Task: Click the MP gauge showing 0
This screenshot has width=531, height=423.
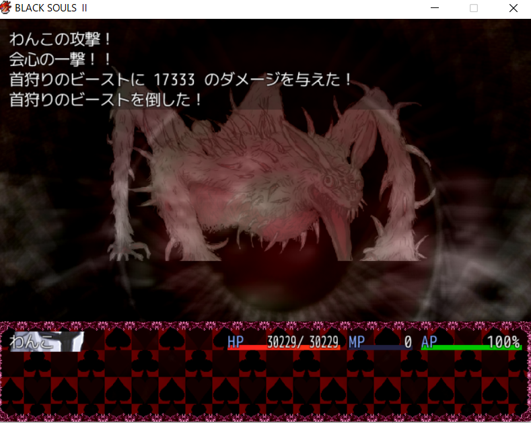Action: coord(380,342)
